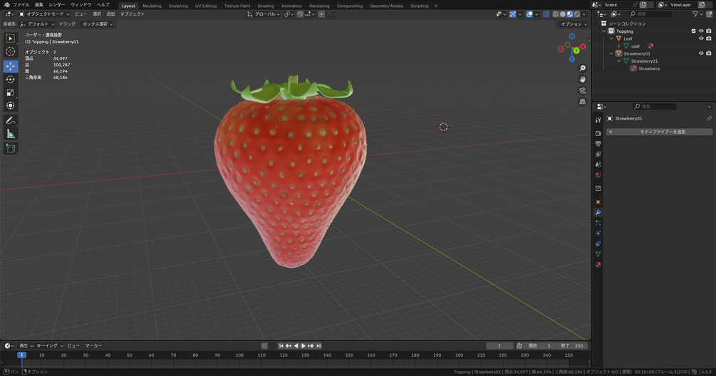Open the ボックス選択 drag dropdown
Image resolution: width=716 pixels, height=376 pixels.
(97, 24)
